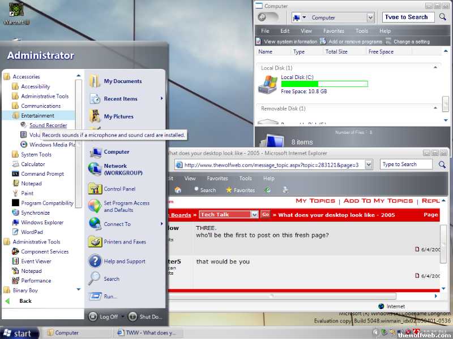Image resolution: width=453 pixels, height=339 pixels.
Task: Open the Help menu in Internet Explorer
Action: (268, 179)
